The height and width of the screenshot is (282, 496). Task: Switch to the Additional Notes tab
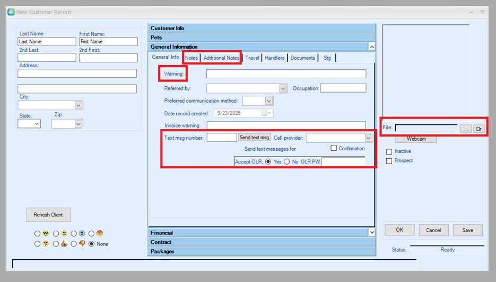pos(221,58)
